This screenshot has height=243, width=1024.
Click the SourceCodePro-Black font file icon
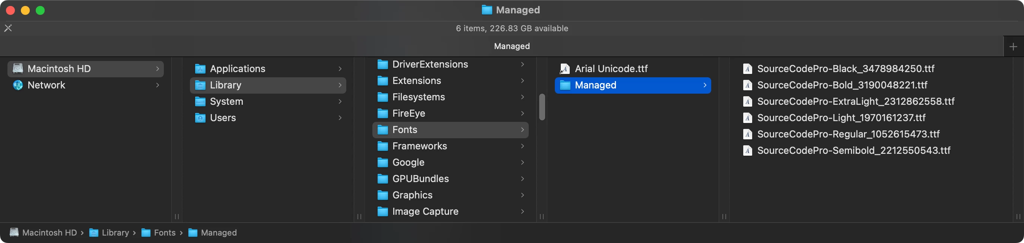[747, 69]
